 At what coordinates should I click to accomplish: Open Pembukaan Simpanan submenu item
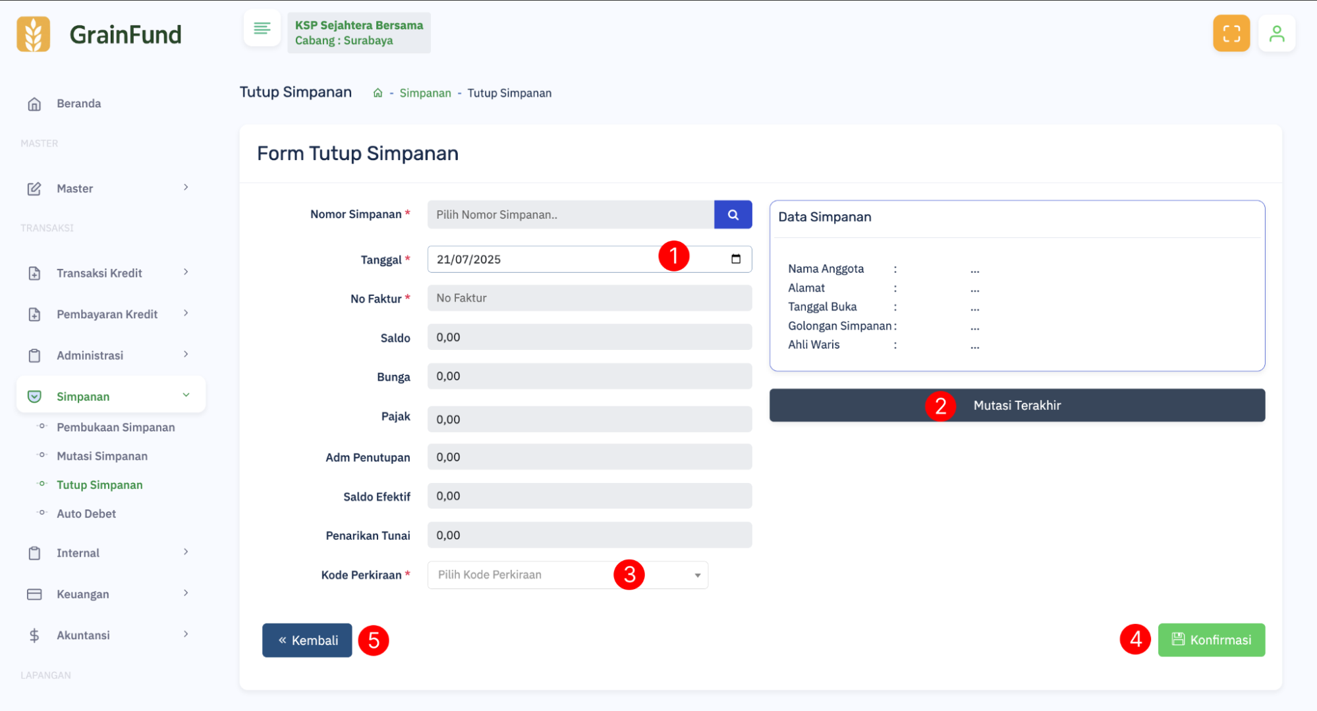click(116, 427)
